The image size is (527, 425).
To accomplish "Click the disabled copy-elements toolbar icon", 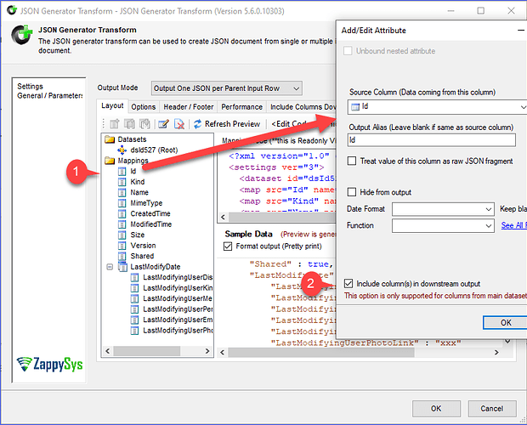I will click(x=129, y=124).
